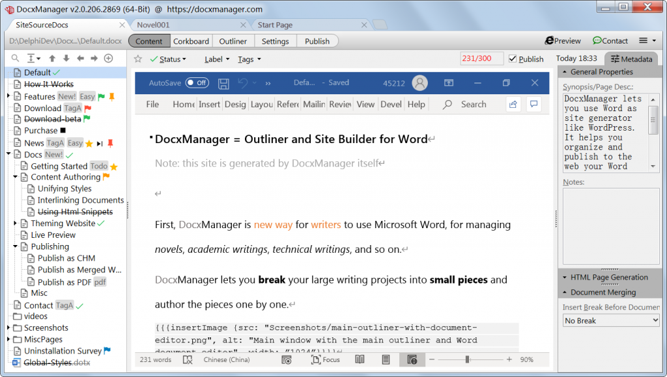
Task: Click into the Notes text area
Action: [x=611, y=226]
